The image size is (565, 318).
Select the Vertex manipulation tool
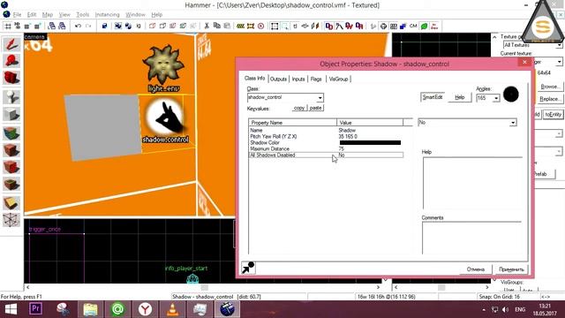(11, 219)
